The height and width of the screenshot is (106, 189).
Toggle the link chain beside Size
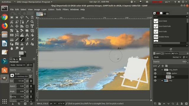coord(31,81)
